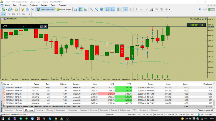Open the Файл menu

coord(7,5)
